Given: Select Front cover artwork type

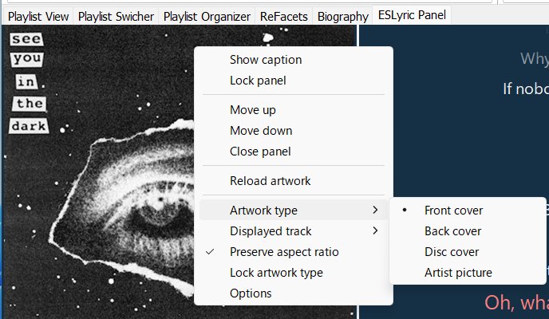Looking at the screenshot, I should [468, 211].
